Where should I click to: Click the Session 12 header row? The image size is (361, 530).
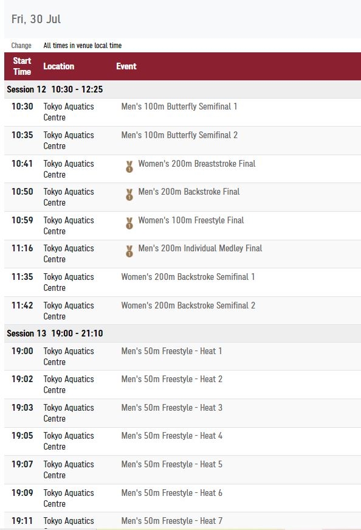(x=182, y=89)
